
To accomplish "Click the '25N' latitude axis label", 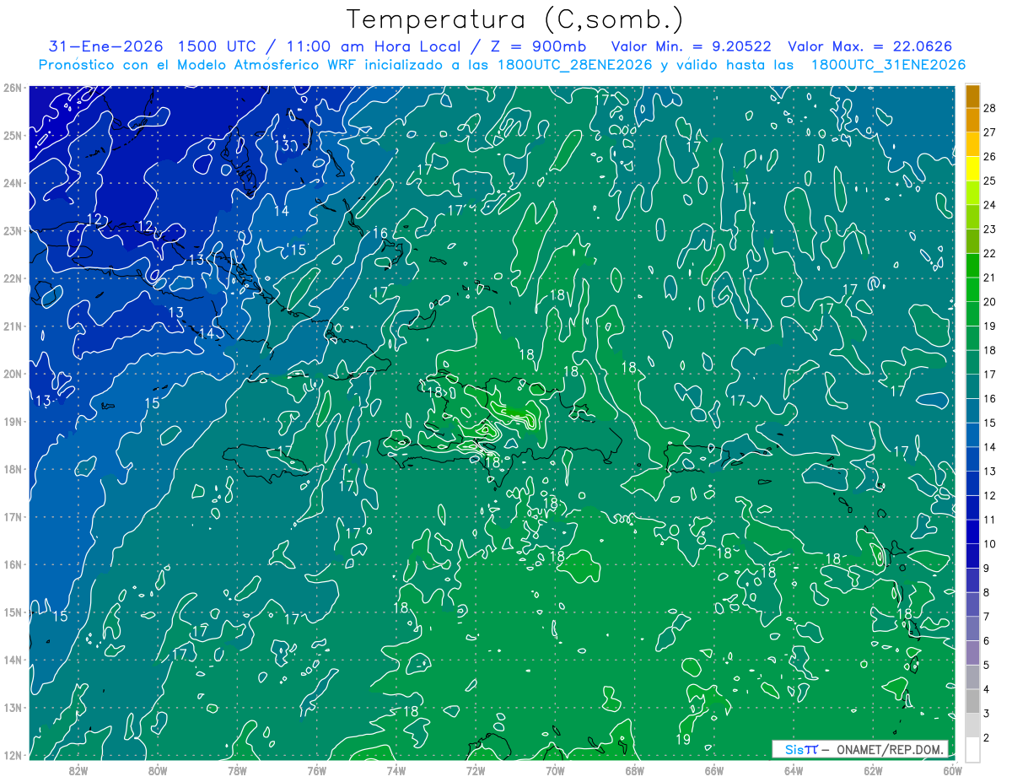I will [13, 135].
